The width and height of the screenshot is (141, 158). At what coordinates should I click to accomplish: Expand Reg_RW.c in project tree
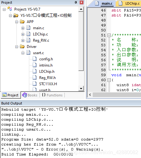click(23, 40)
